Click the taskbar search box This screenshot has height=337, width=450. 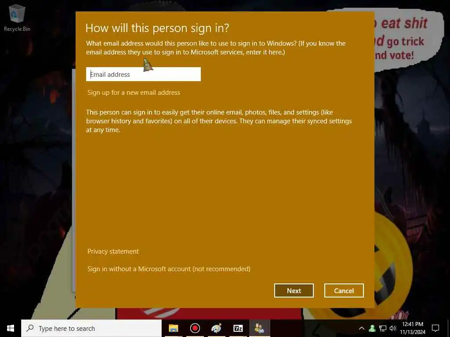[x=91, y=328]
